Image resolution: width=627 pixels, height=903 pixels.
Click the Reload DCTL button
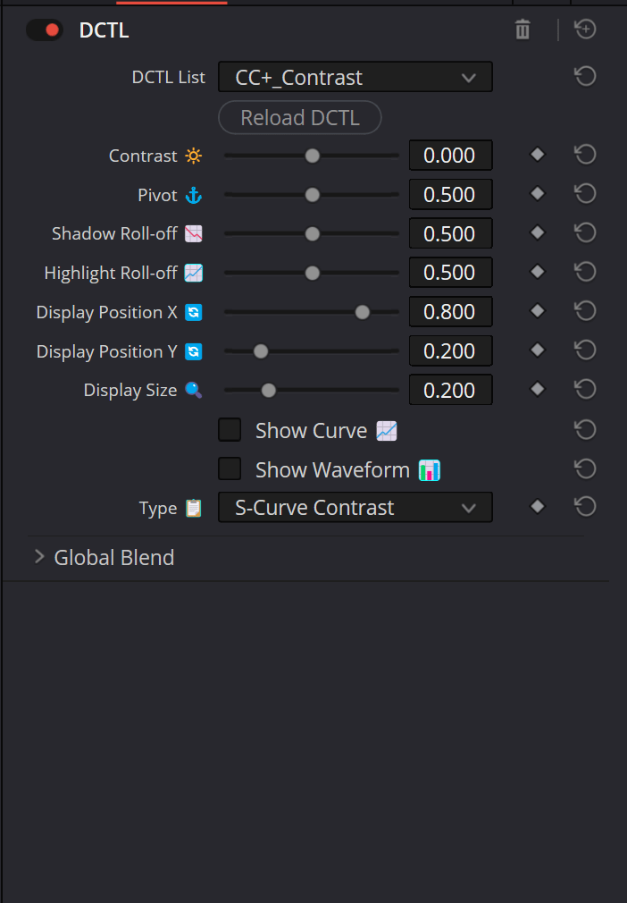point(299,117)
